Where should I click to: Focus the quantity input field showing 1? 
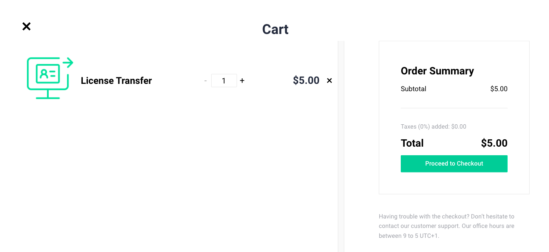[224, 80]
